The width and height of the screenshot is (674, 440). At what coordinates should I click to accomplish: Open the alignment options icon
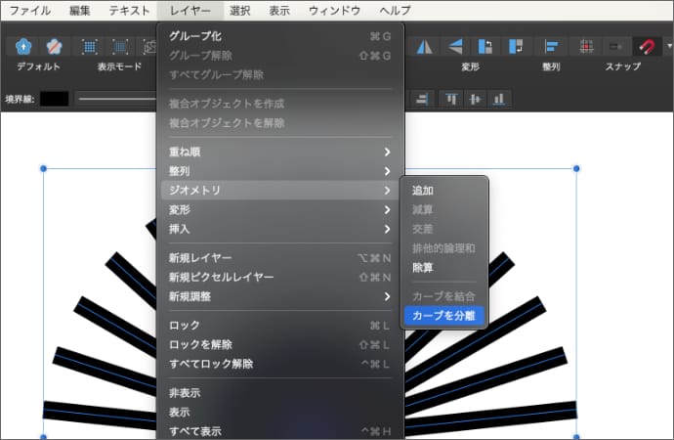(552, 46)
